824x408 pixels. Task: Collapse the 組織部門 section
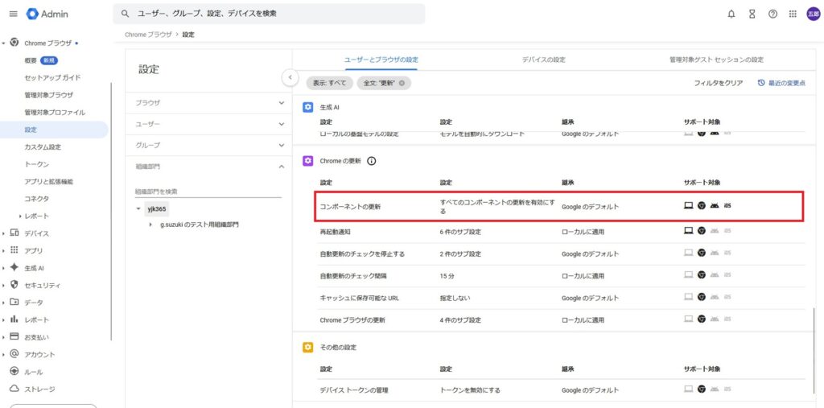tap(281, 167)
